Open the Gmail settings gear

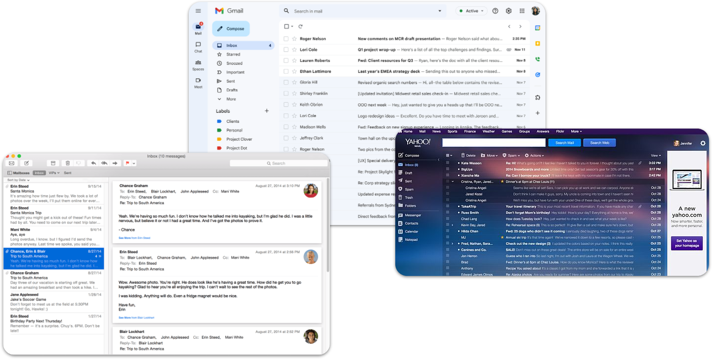(x=508, y=11)
